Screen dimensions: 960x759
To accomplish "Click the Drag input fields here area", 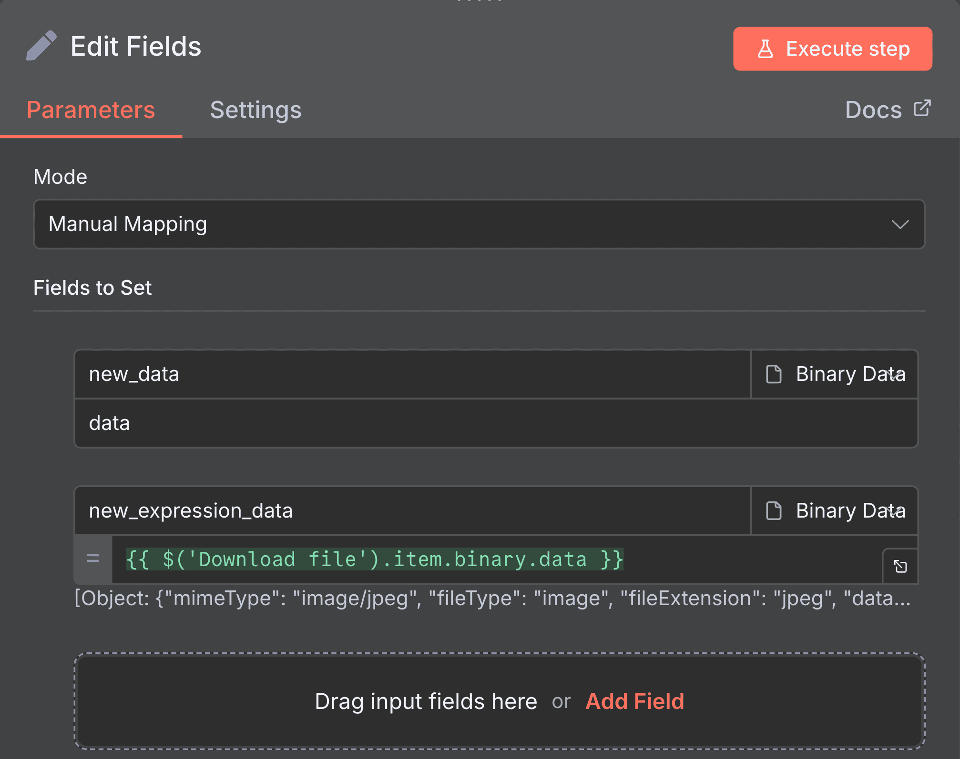I will [426, 701].
